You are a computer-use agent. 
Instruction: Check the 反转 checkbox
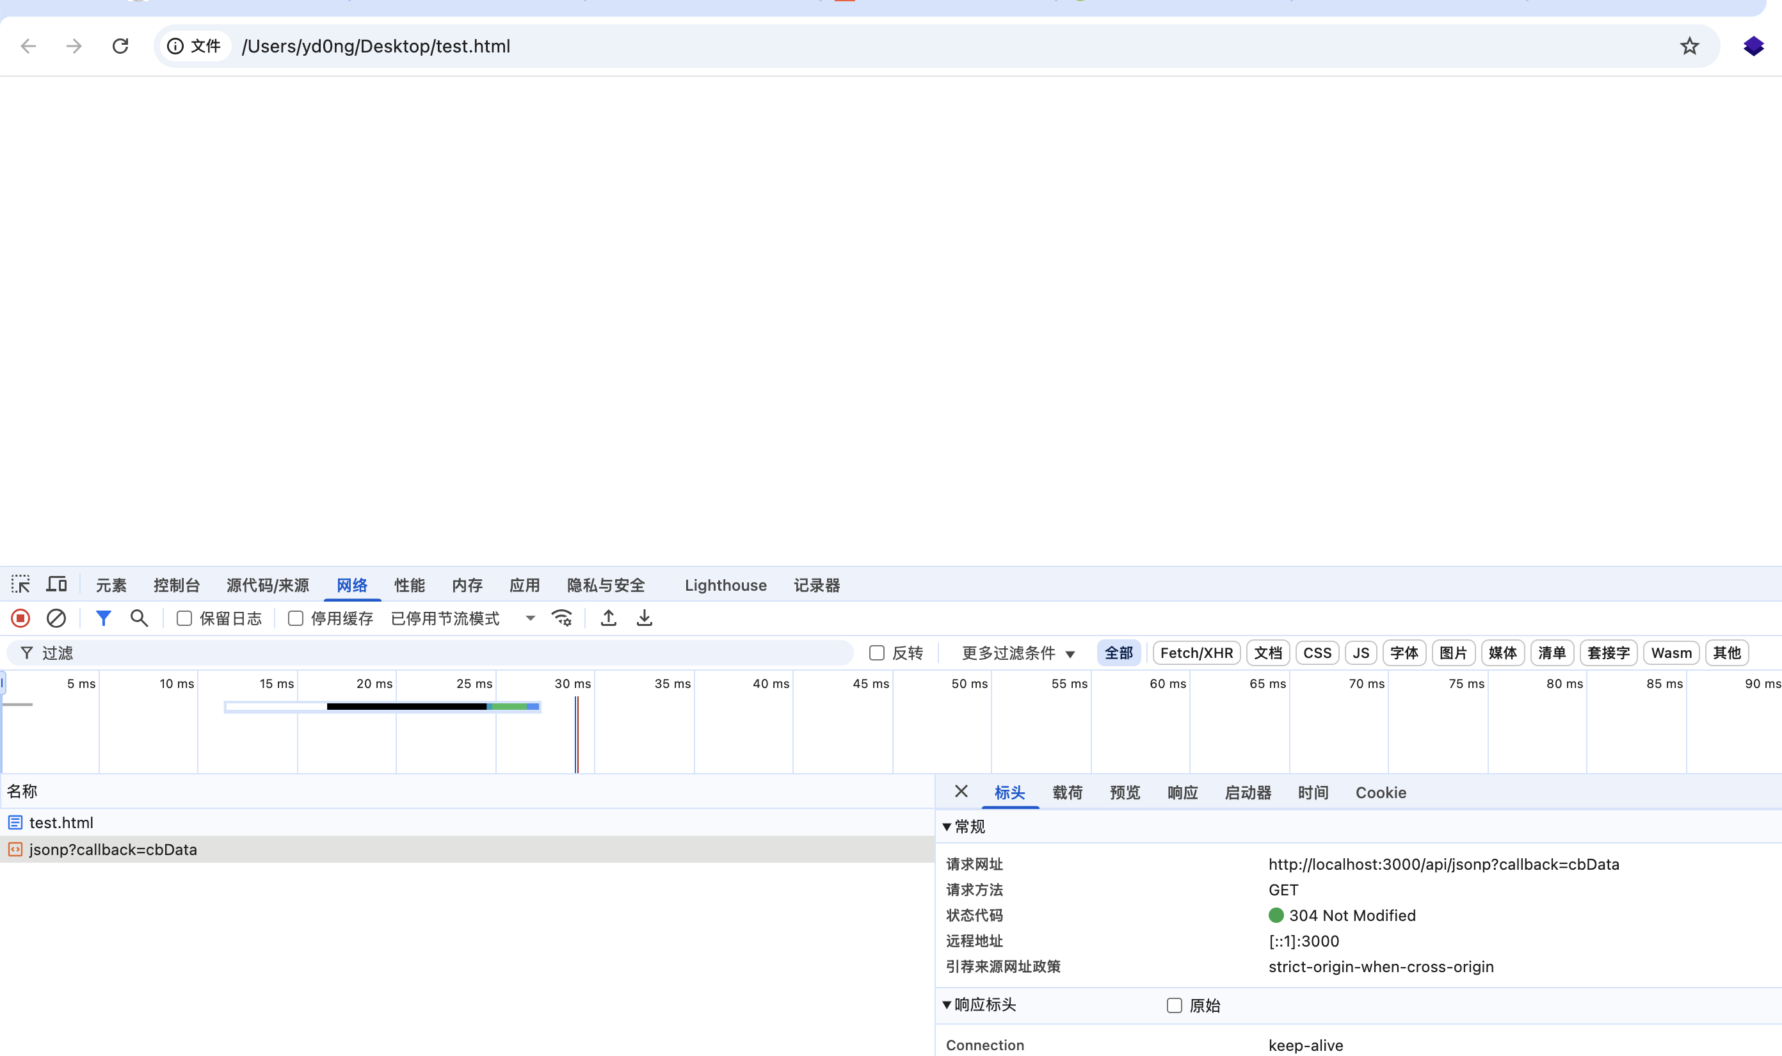(x=877, y=653)
